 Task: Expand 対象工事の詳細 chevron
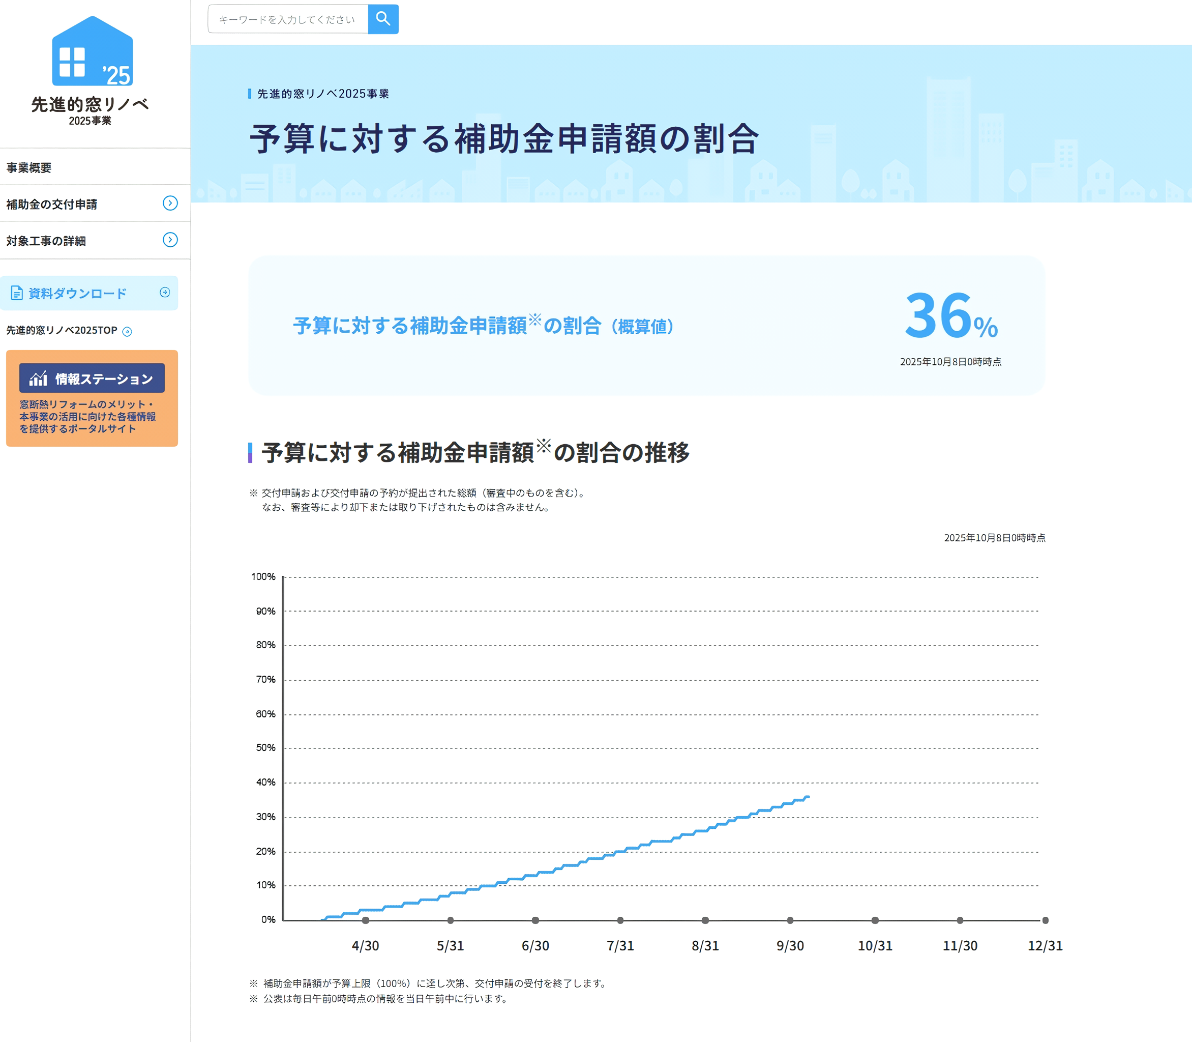click(x=170, y=240)
